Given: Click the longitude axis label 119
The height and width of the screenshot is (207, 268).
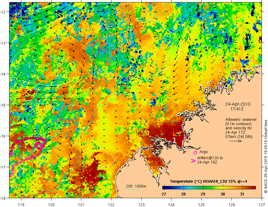Looking at the screenshot, I should [21, 205].
